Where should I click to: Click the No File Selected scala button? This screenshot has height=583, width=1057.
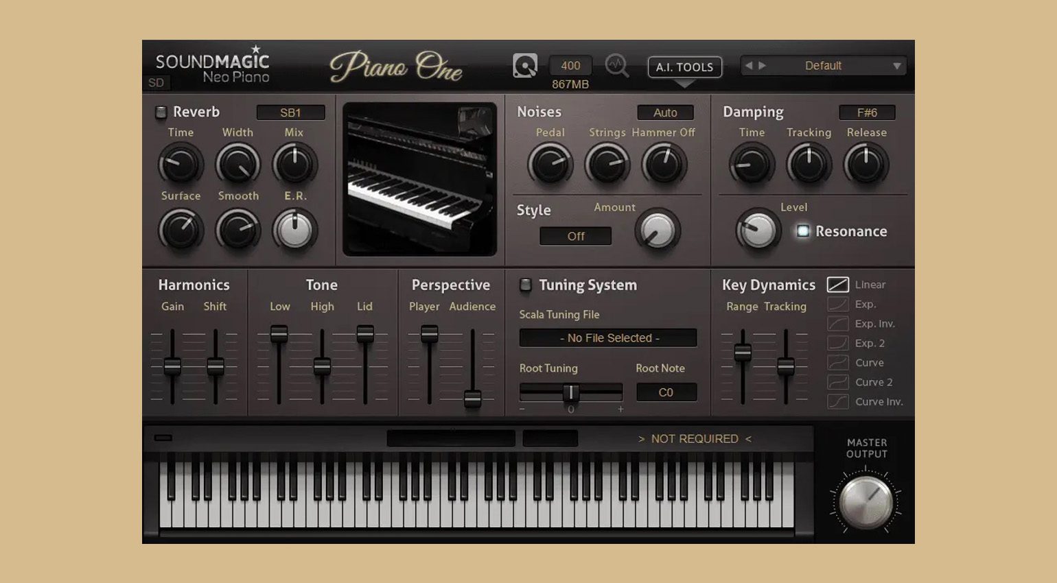(608, 338)
